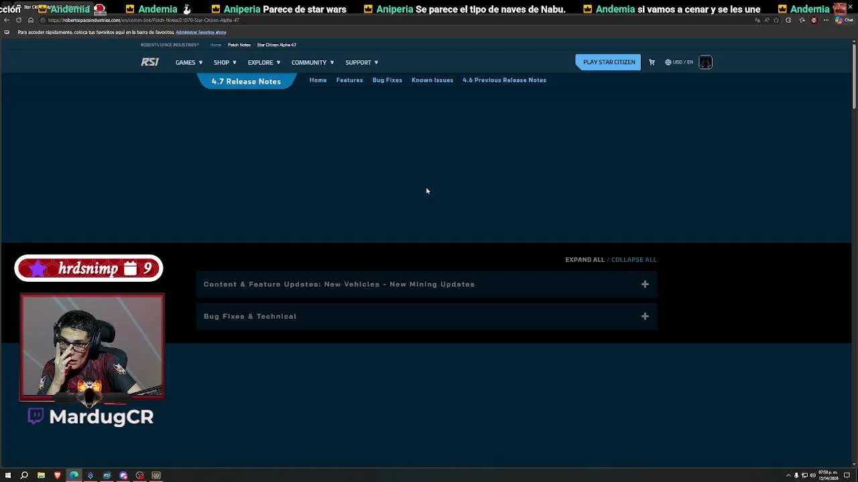Open the GAMES dropdown menu
Image resolution: width=858 pixels, height=482 pixels.
tap(189, 62)
